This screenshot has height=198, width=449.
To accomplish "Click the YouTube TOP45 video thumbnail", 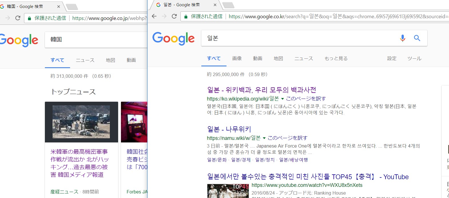I will click(228, 191).
